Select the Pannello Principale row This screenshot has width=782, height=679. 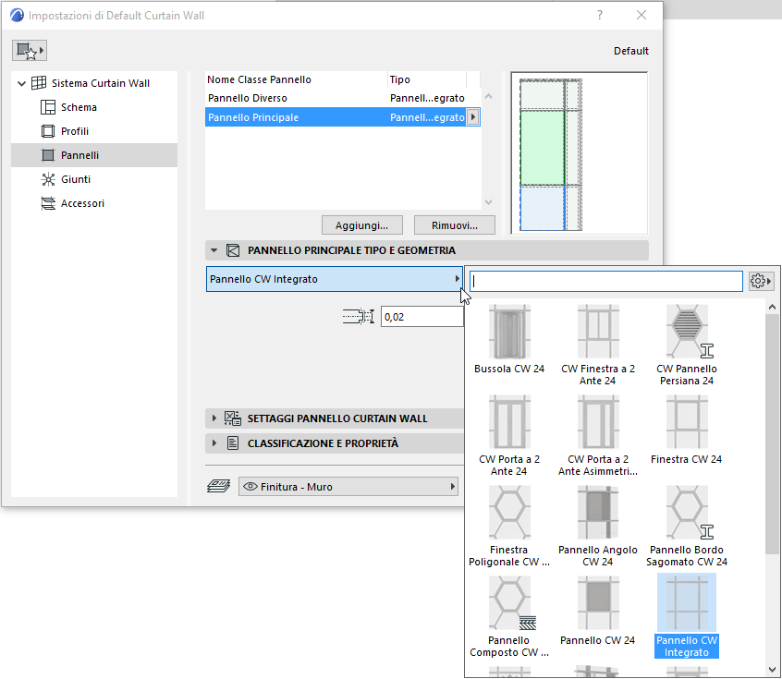343,117
